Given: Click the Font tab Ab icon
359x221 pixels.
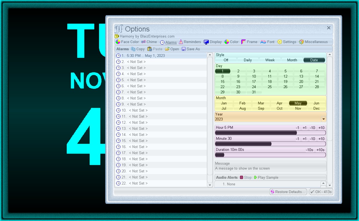Looking at the screenshot, I should pos(263,42).
